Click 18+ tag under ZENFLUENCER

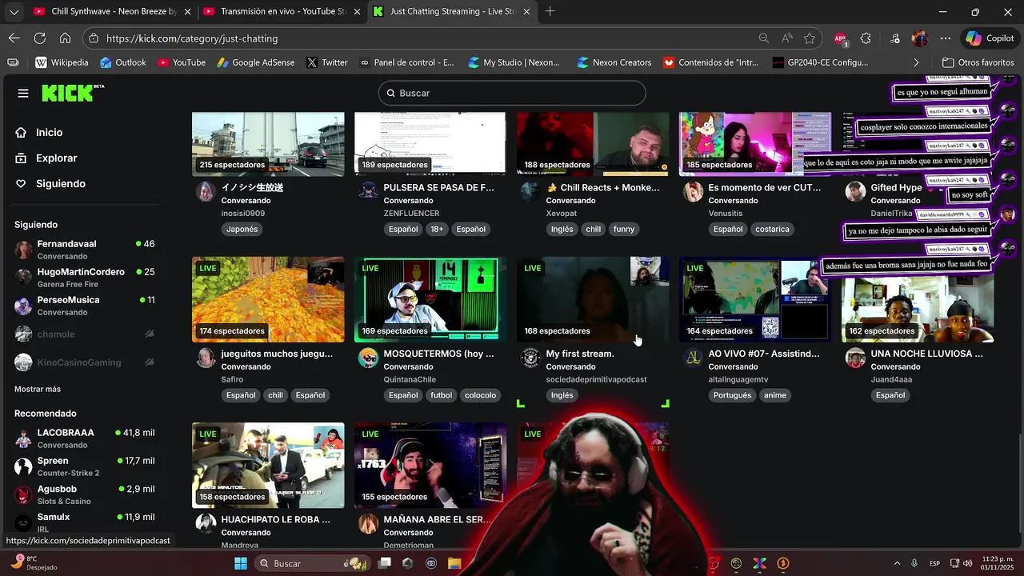coord(437,229)
